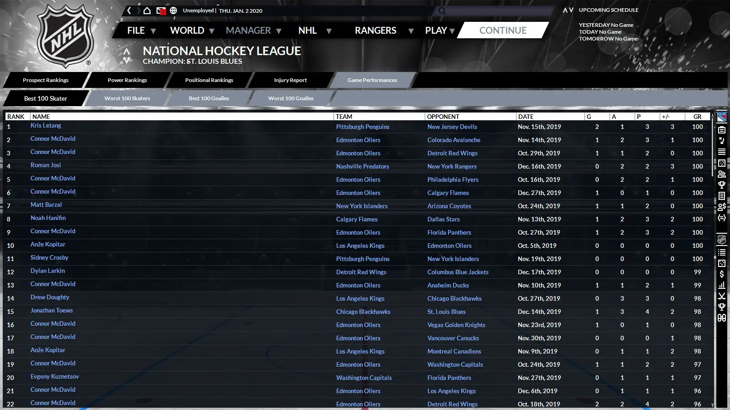Open the home screen icon
Screen dimensions: 730x410
147,10
